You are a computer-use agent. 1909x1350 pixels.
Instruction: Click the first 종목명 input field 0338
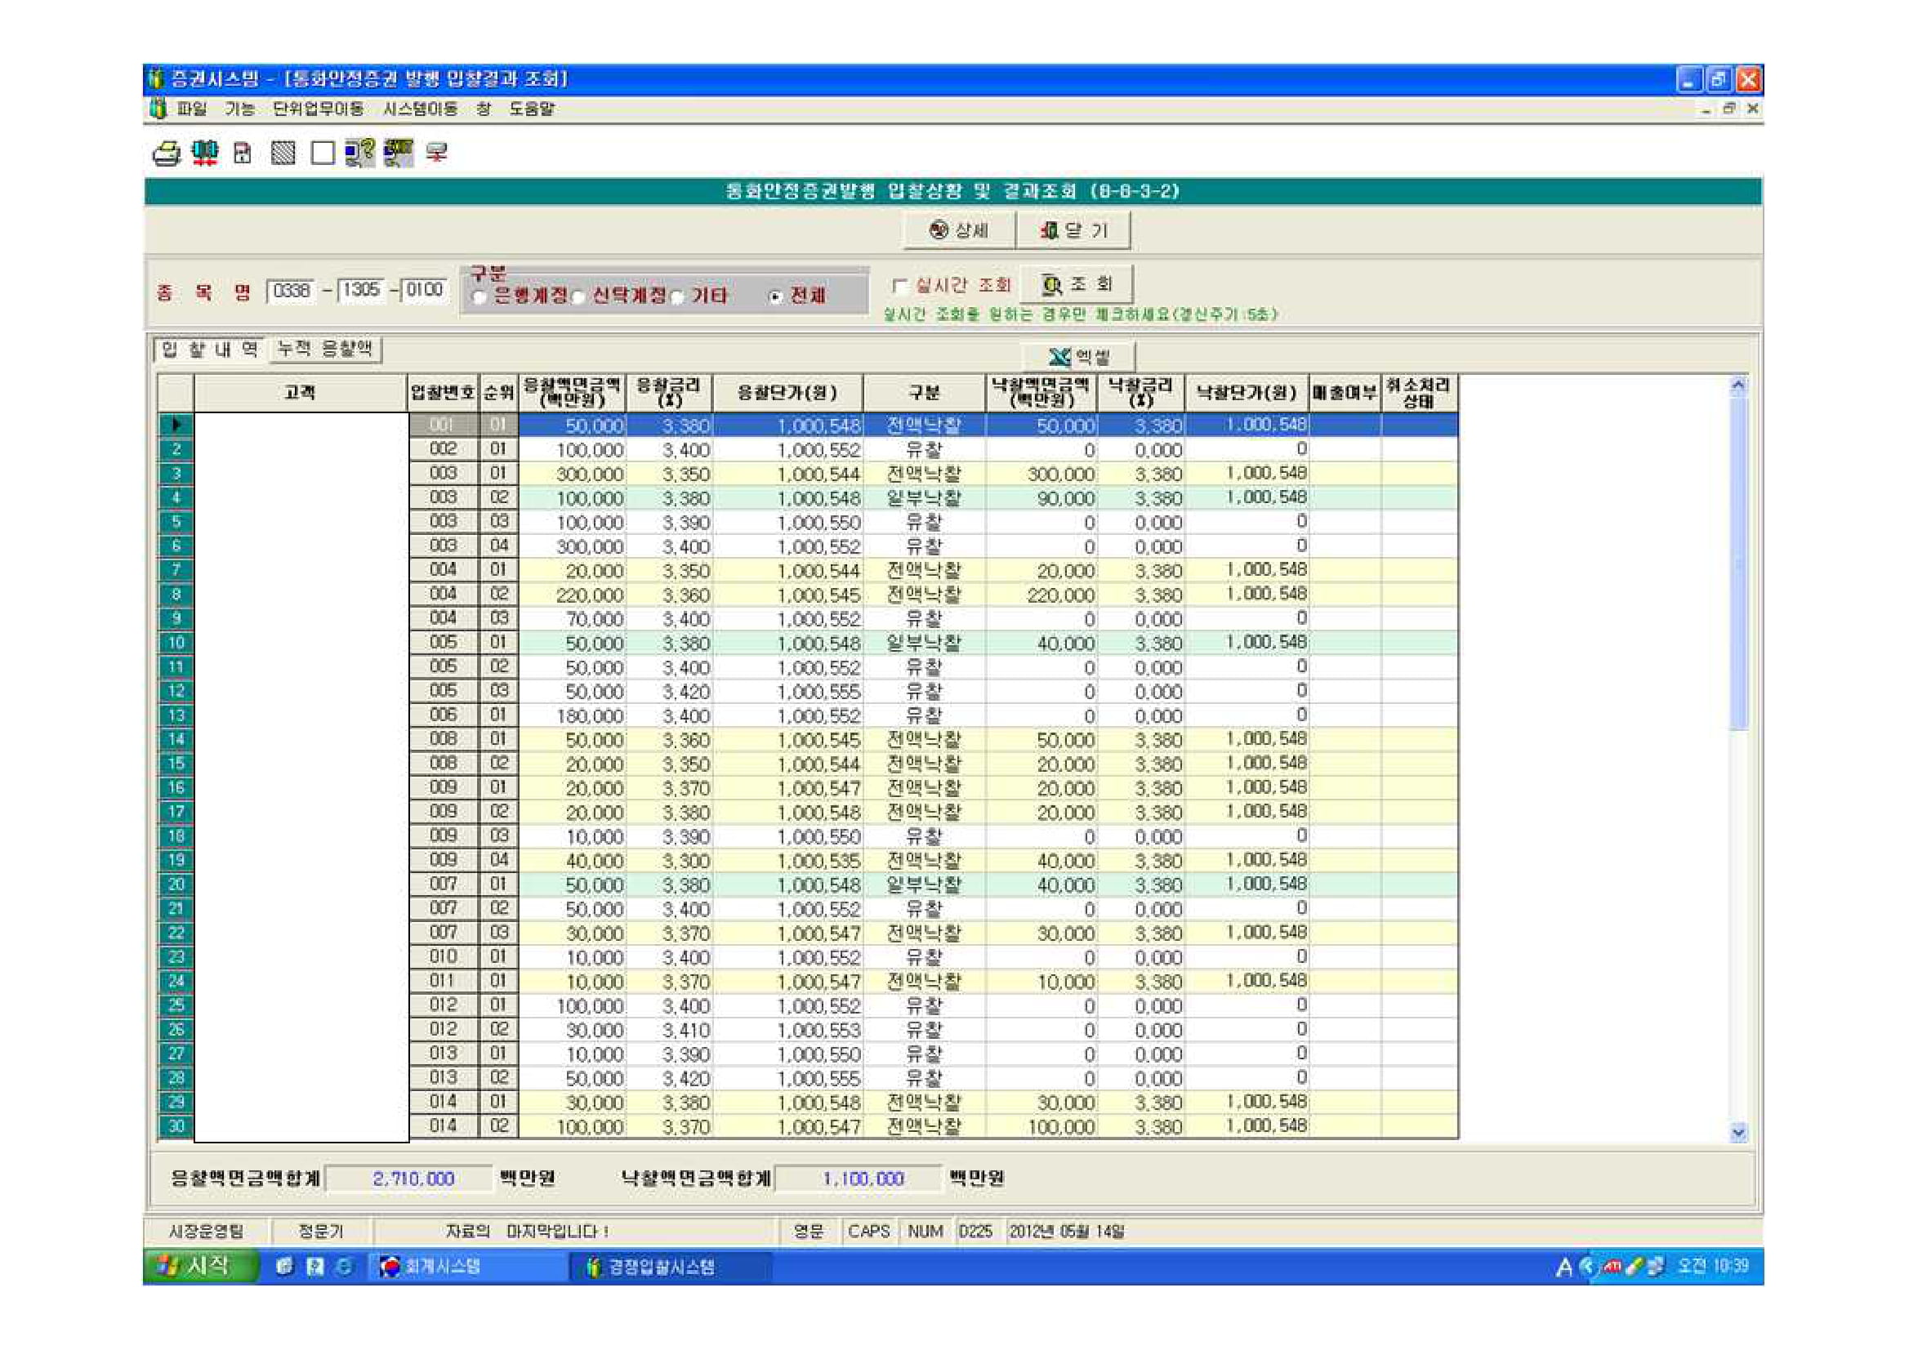coord(292,291)
